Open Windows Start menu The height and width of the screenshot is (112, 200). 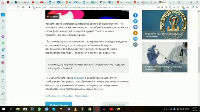pos(3,109)
